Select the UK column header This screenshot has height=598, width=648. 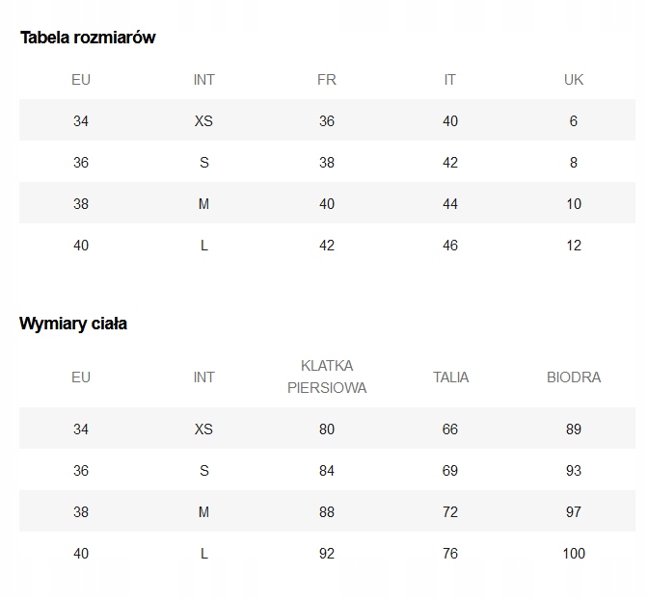pyautogui.click(x=574, y=79)
